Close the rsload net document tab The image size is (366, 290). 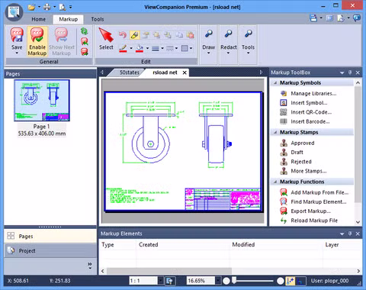(x=185, y=72)
